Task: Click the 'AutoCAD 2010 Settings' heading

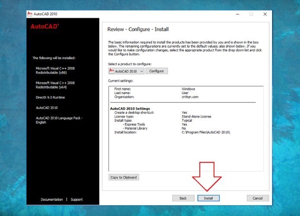Action: pyautogui.click(x=130, y=108)
